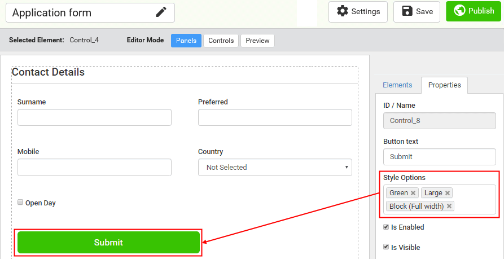Viewport: 504px width, 259px height.
Task: Switch to Preview editor mode
Action: click(x=257, y=41)
